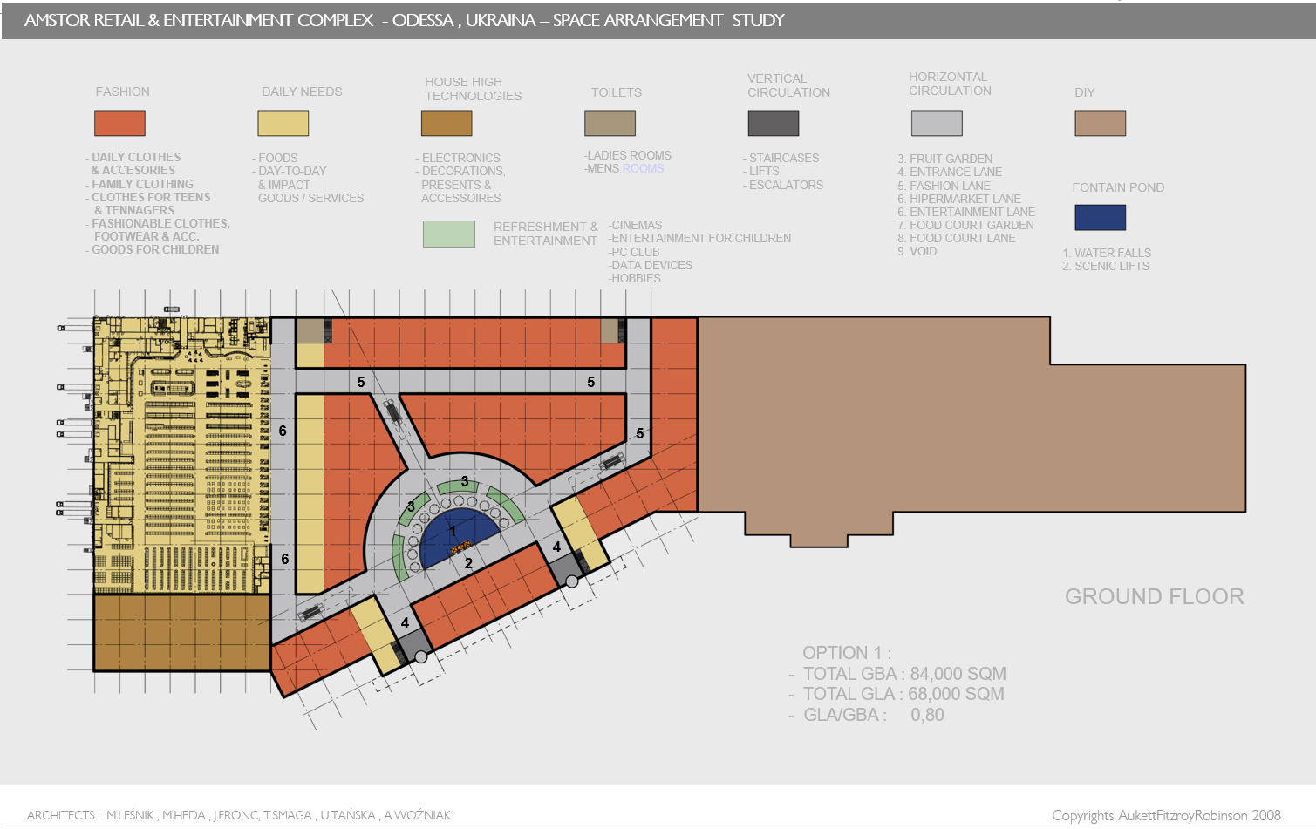1316x829 pixels.
Task: Click '9. VOID' legend entry
Action: (x=917, y=251)
